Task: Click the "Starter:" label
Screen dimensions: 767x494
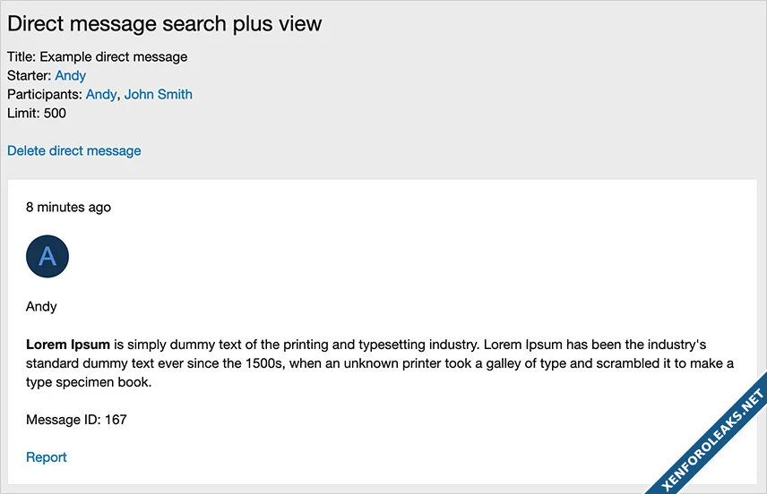Action: point(30,75)
